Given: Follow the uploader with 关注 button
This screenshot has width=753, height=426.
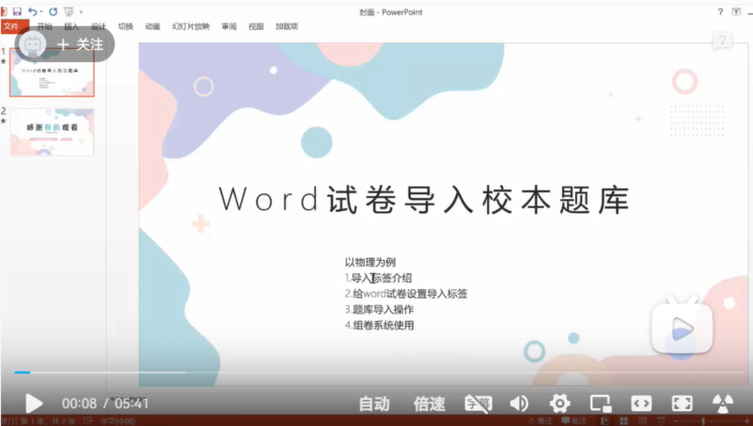Looking at the screenshot, I should [80, 44].
